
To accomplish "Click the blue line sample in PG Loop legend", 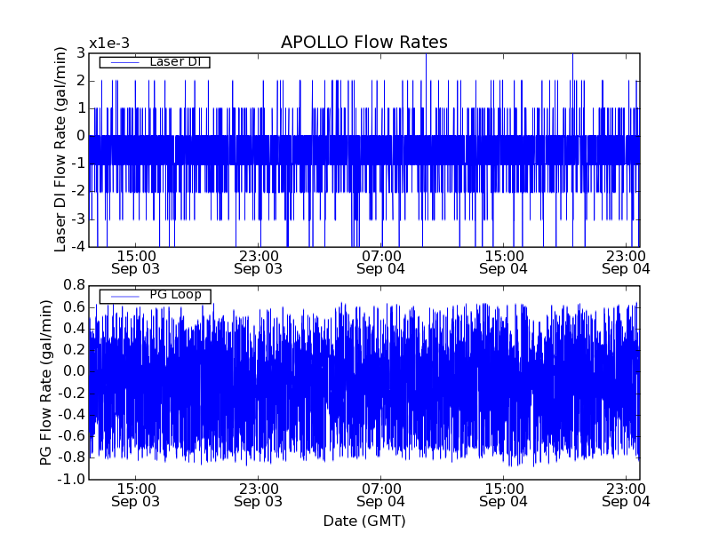I will (123, 295).
